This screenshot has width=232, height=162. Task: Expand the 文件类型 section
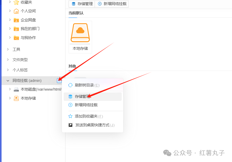(8, 60)
